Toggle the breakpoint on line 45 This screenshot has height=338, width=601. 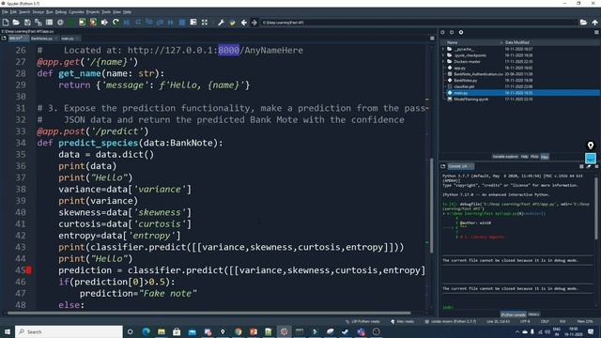pos(29,270)
